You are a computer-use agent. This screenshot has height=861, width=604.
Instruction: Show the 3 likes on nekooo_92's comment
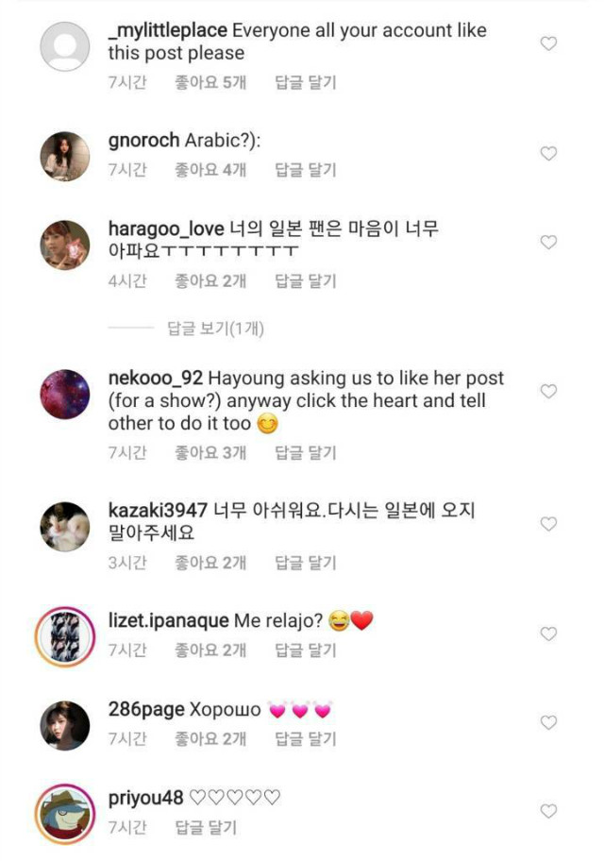[x=210, y=453]
